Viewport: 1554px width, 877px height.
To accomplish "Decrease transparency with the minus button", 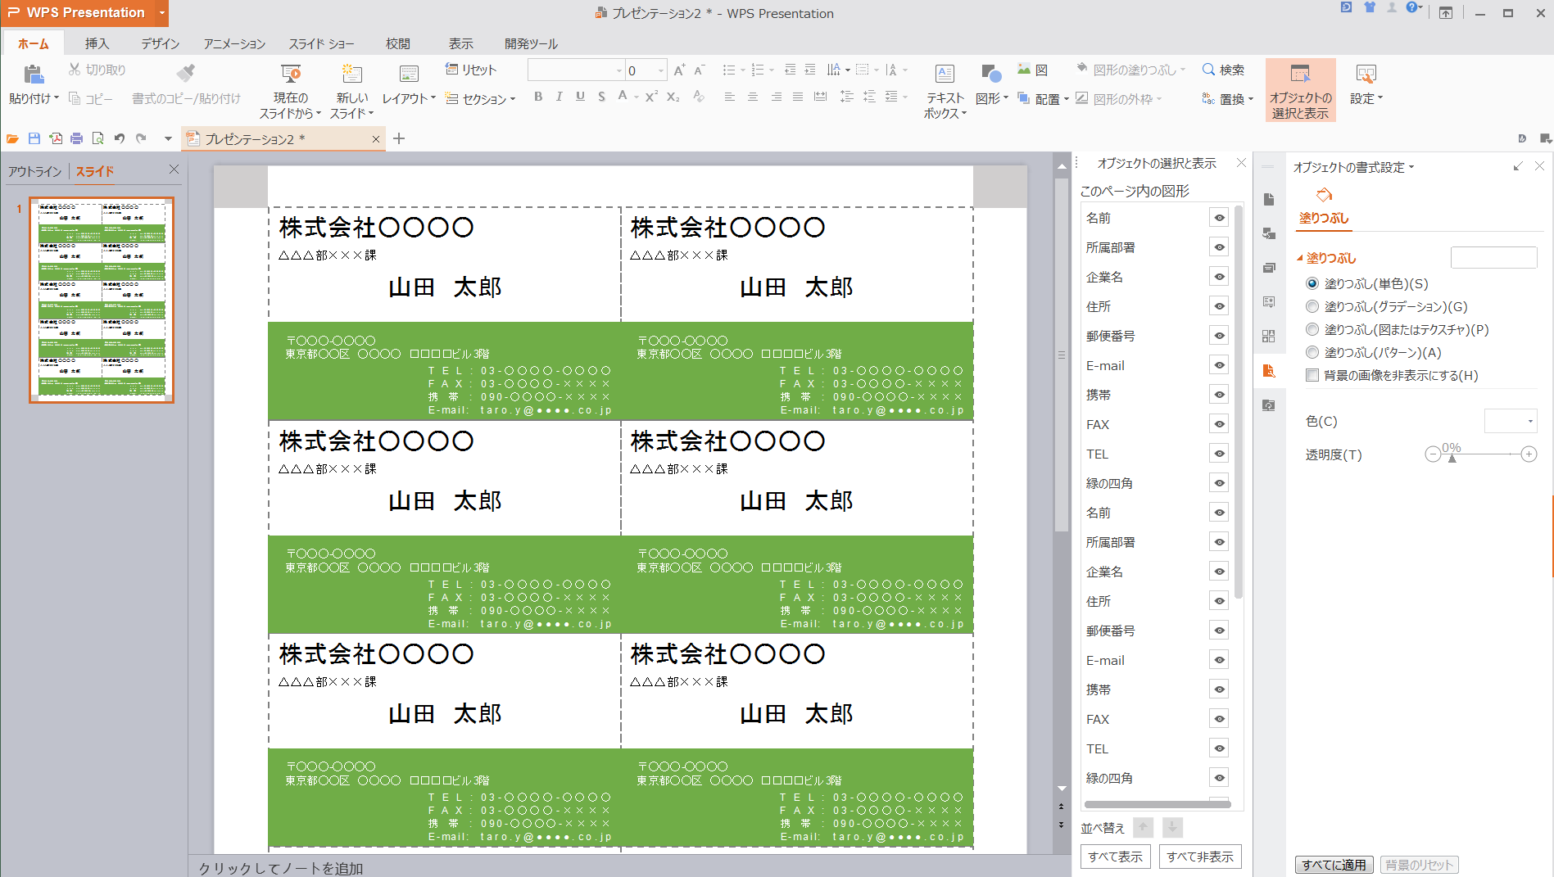I will (1433, 454).
